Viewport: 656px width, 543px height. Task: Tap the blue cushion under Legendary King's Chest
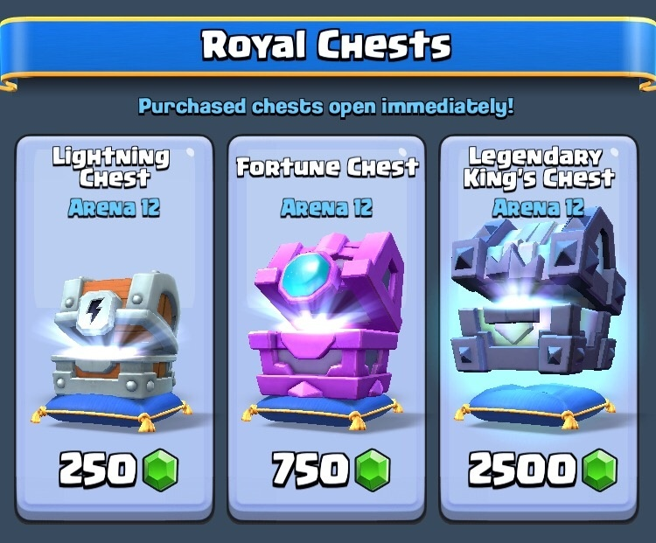pos(535,405)
